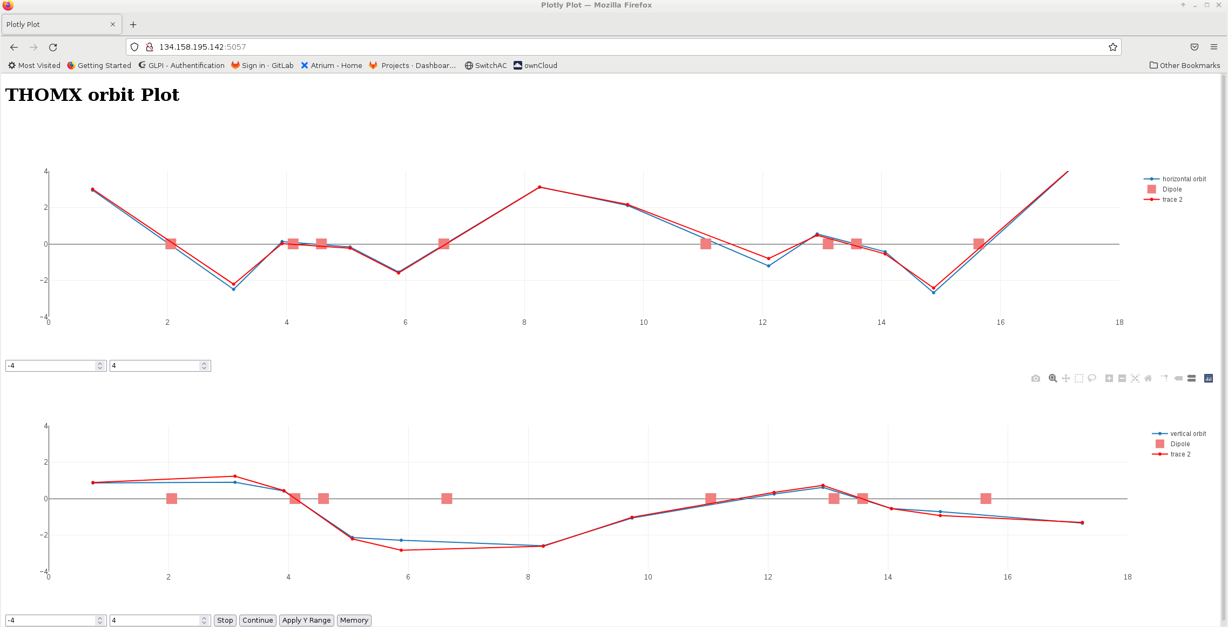Click the Autoscale icon in modebar
The image size is (1228, 627).
[1135, 378]
